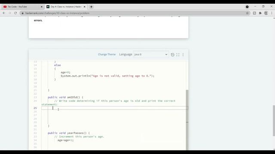Go forward using the browser forward arrow

coord(9,13)
